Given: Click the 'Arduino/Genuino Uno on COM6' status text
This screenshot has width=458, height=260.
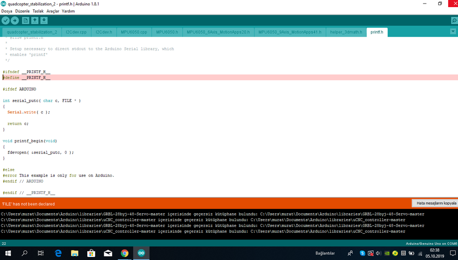Looking at the screenshot, I should point(432,243).
